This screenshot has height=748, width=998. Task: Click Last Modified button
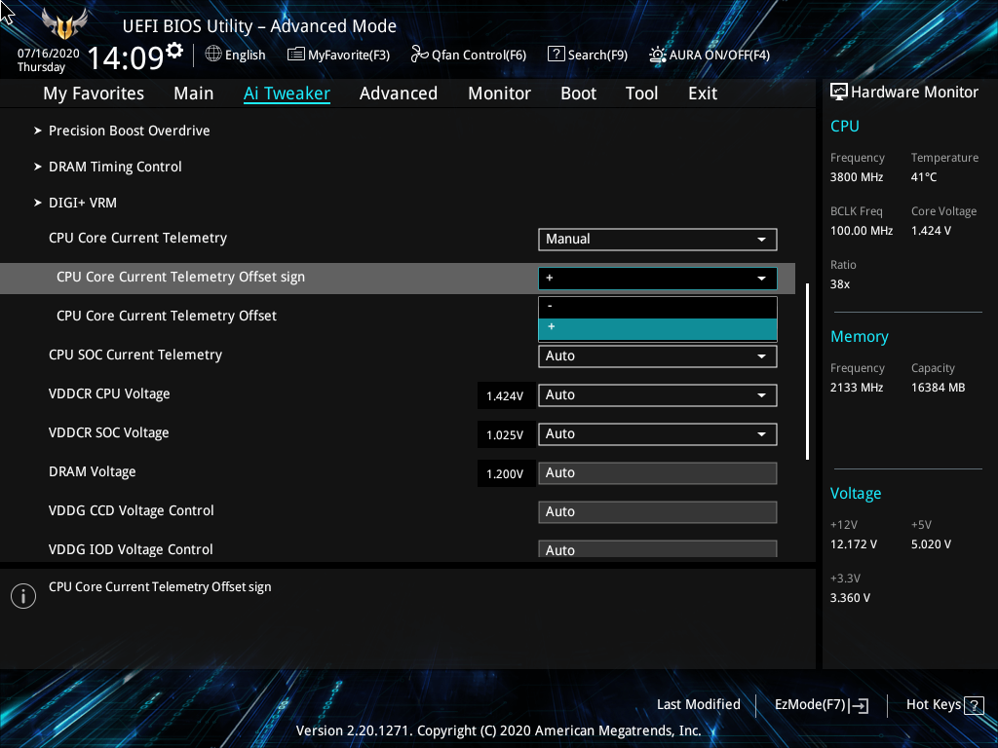pos(698,705)
